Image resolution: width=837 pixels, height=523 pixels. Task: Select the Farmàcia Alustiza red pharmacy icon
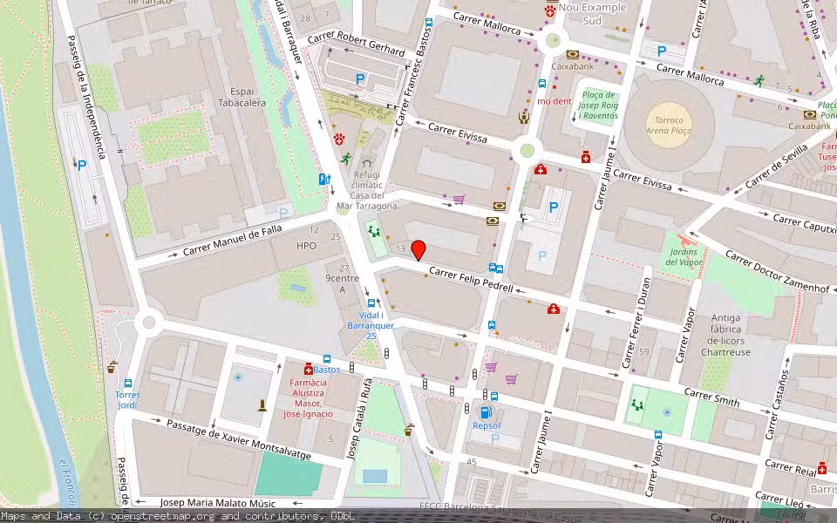[308, 369]
